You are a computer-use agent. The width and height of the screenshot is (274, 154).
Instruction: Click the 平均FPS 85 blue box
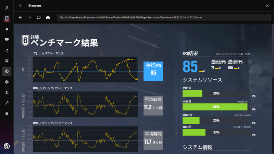click(x=153, y=71)
